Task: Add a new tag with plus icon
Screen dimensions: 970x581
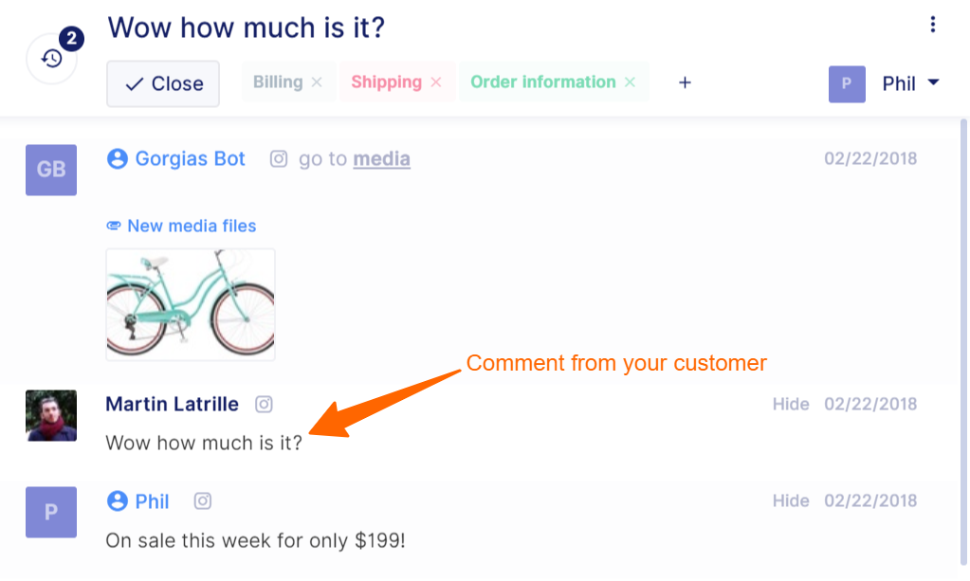Action: pos(685,82)
